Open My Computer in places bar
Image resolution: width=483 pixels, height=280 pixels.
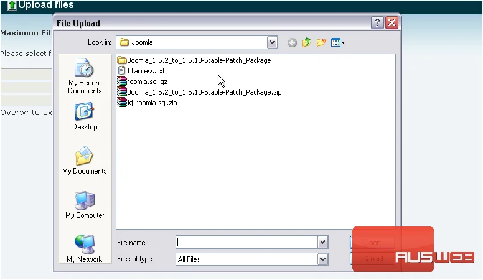(85, 205)
